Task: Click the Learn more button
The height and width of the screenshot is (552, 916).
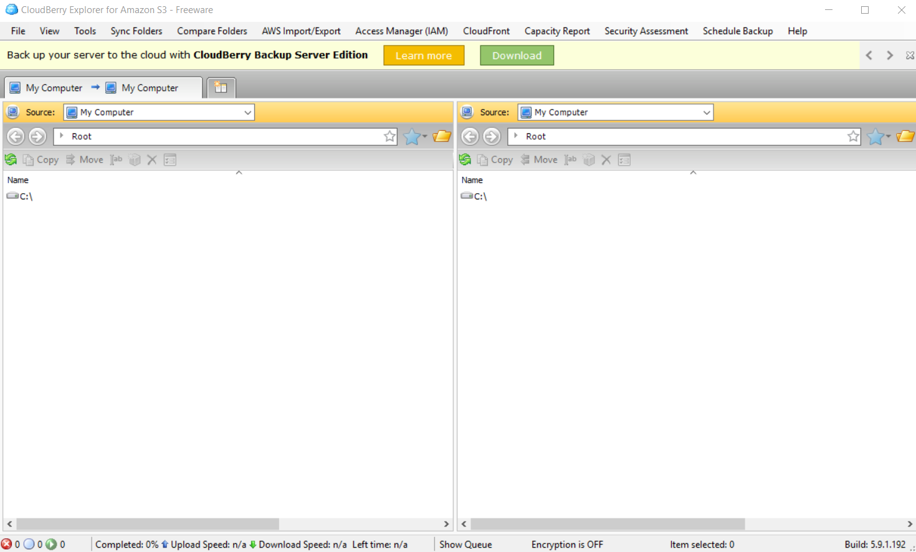Action: (424, 55)
